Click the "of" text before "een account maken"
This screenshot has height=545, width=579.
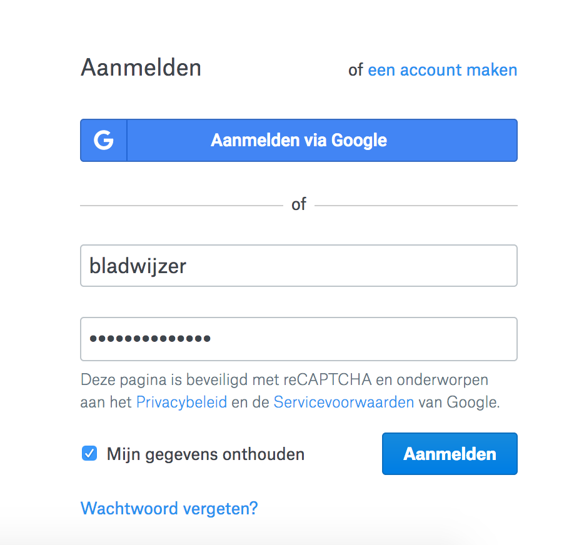pyautogui.click(x=355, y=70)
